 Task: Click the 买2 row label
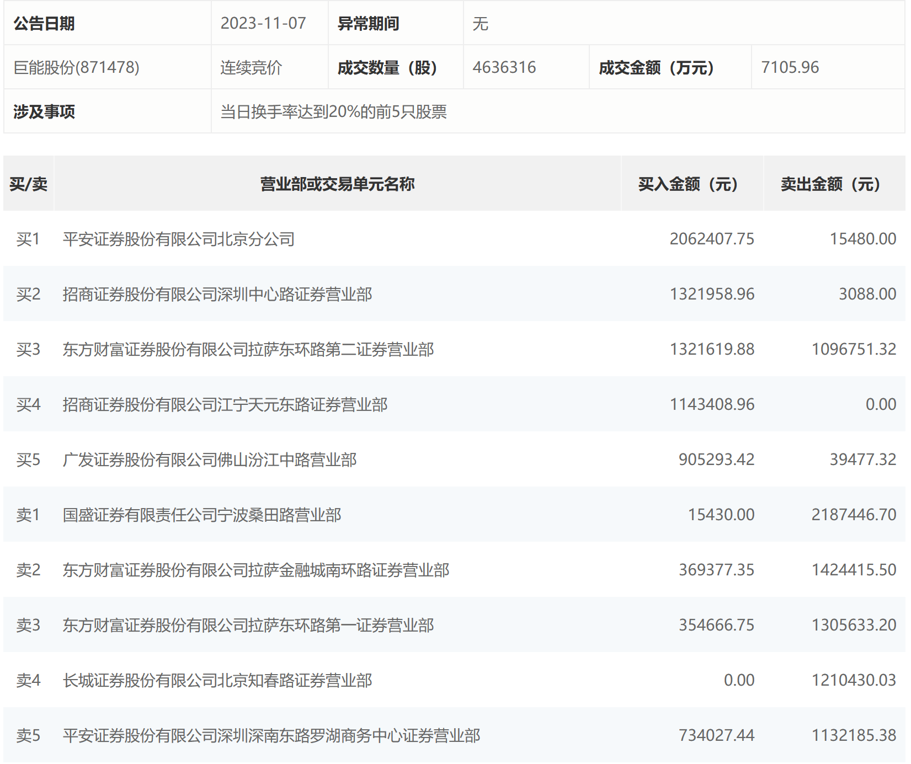click(28, 294)
